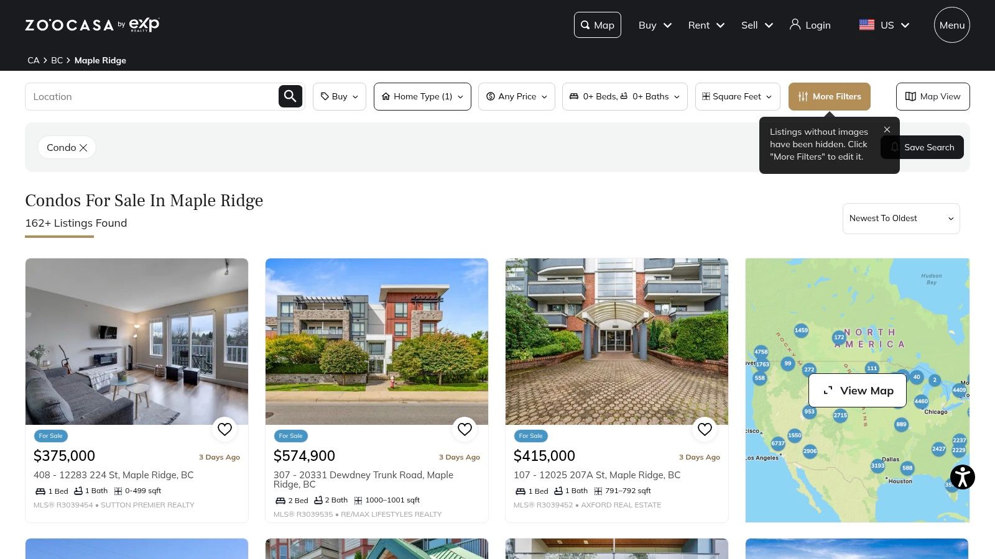Click MLS® R3039452 AXFORD REAL ESTATE text

coord(587,505)
